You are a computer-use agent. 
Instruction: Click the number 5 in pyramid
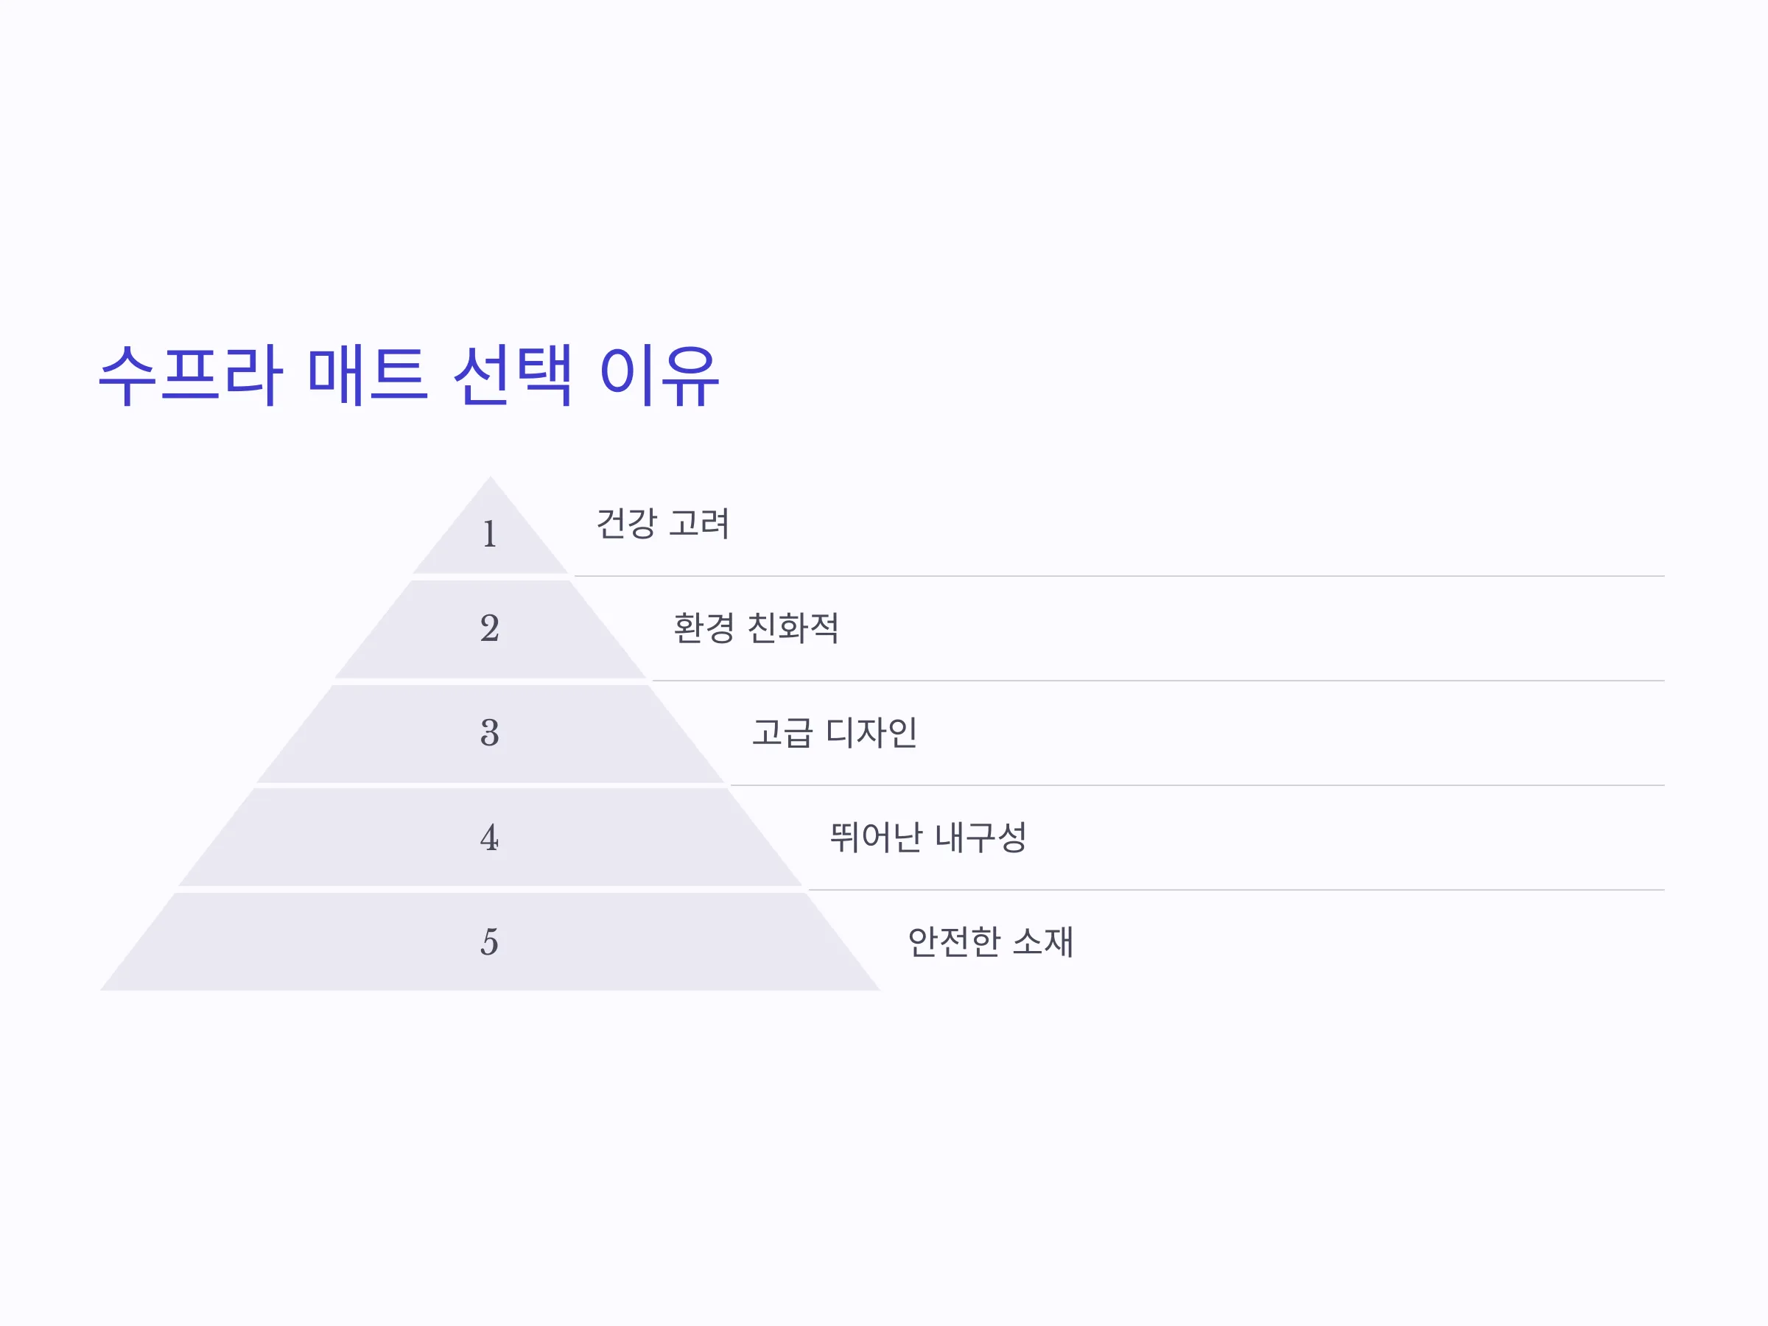pos(490,942)
